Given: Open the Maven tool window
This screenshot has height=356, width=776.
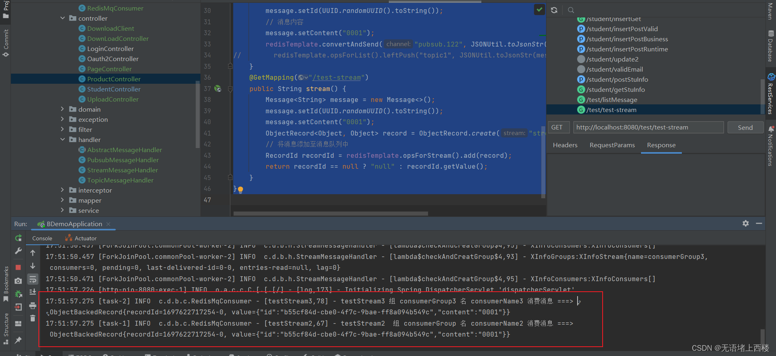Looking at the screenshot, I should point(770,11).
